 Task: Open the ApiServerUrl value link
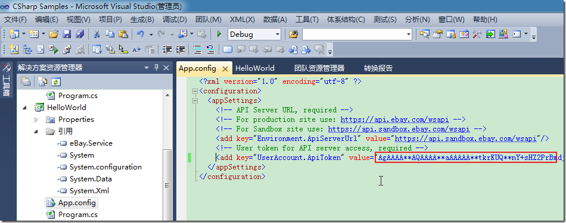466,139
